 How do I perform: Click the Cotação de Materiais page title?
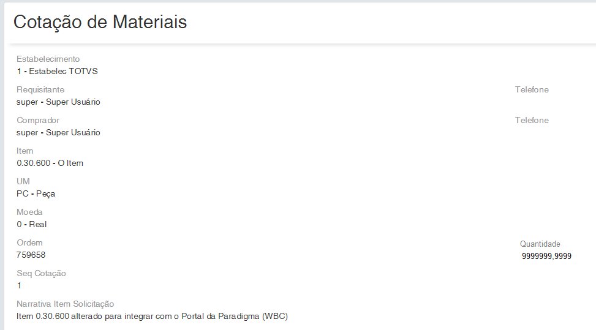100,22
